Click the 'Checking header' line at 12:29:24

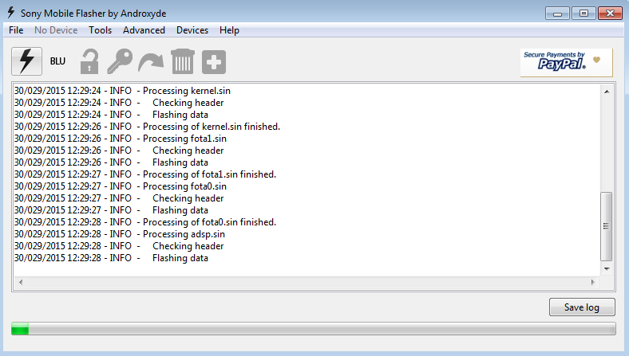pos(119,103)
